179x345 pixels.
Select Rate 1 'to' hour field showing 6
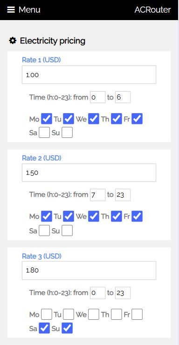click(123, 97)
